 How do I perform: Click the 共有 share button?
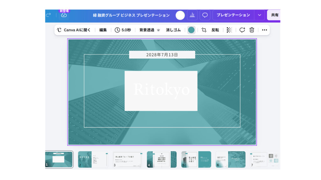[274, 15]
